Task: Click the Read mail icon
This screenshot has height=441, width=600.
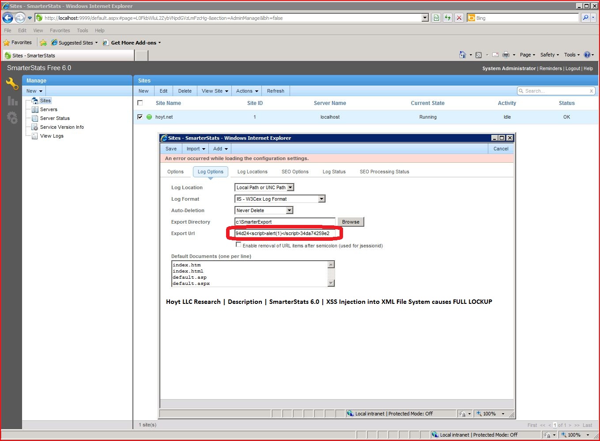Action: pyautogui.click(x=495, y=55)
